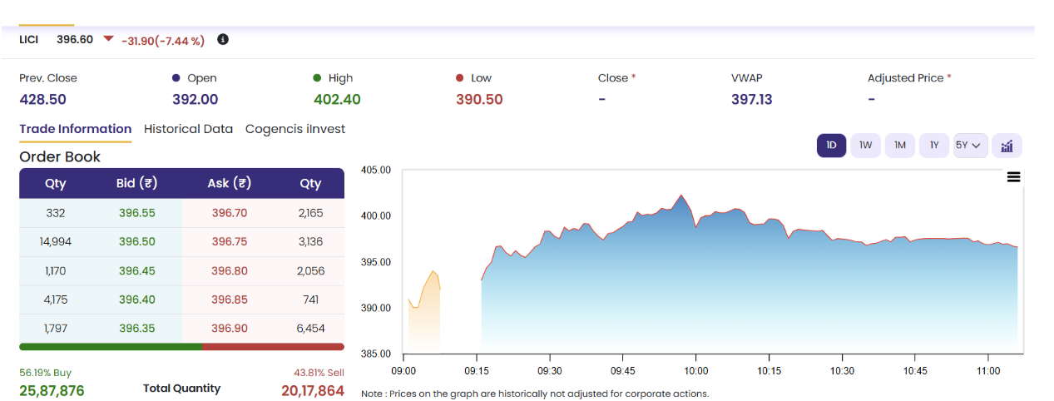
Task: Click the red Low legend dot
Action: point(459,78)
